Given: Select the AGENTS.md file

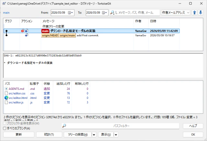Looking at the screenshot, I should coord(16,89).
